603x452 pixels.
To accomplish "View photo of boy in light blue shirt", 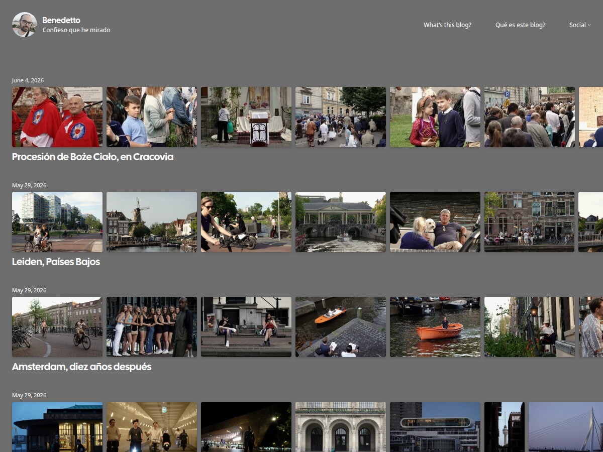I will (152, 117).
